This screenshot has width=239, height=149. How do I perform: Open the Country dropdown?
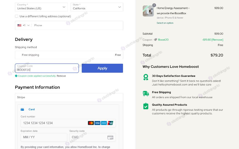click(x=41, y=7)
